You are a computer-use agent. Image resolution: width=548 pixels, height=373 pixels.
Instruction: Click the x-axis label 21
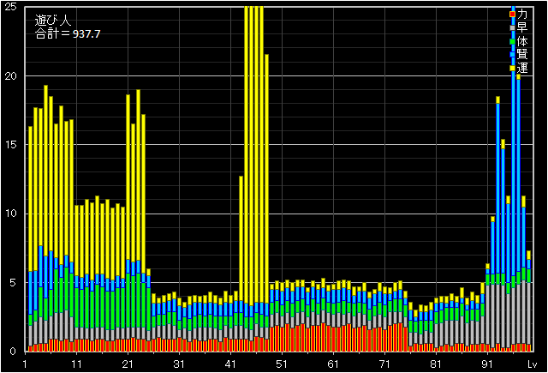tap(128, 364)
